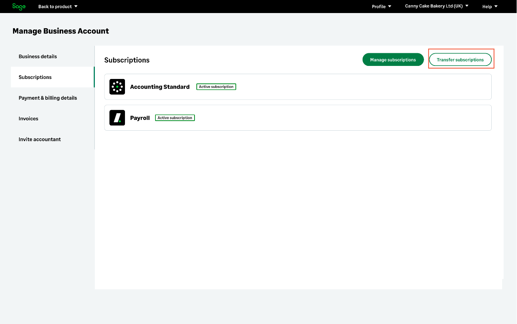Click the Payroll product icon
The image size is (517, 324).
(x=117, y=118)
